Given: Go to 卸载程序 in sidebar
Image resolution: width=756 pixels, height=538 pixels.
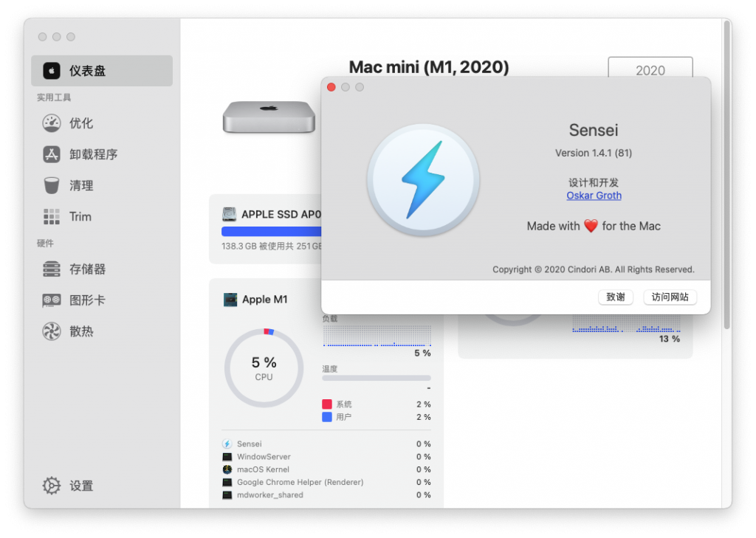Looking at the screenshot, I should click(x=102, y=154).
